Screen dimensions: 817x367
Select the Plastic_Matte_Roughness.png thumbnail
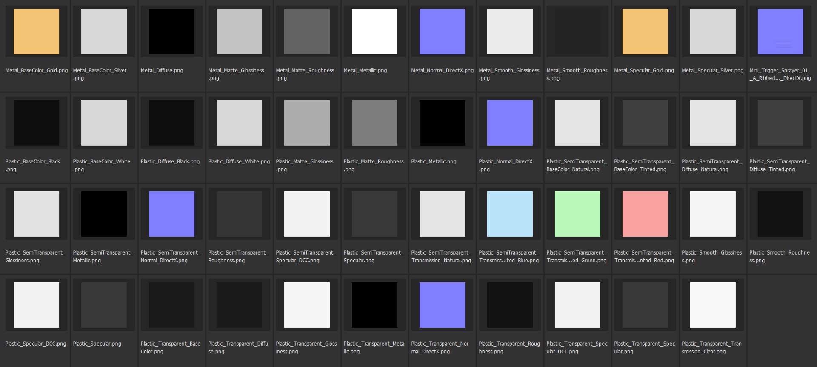click(x=374, y=123)
